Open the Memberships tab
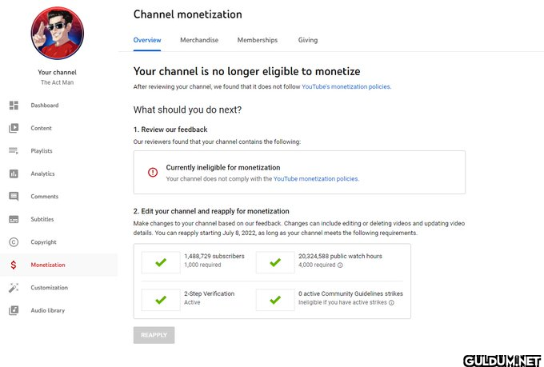Viewport: 544px width, 367px height. (x=258, y=40)
